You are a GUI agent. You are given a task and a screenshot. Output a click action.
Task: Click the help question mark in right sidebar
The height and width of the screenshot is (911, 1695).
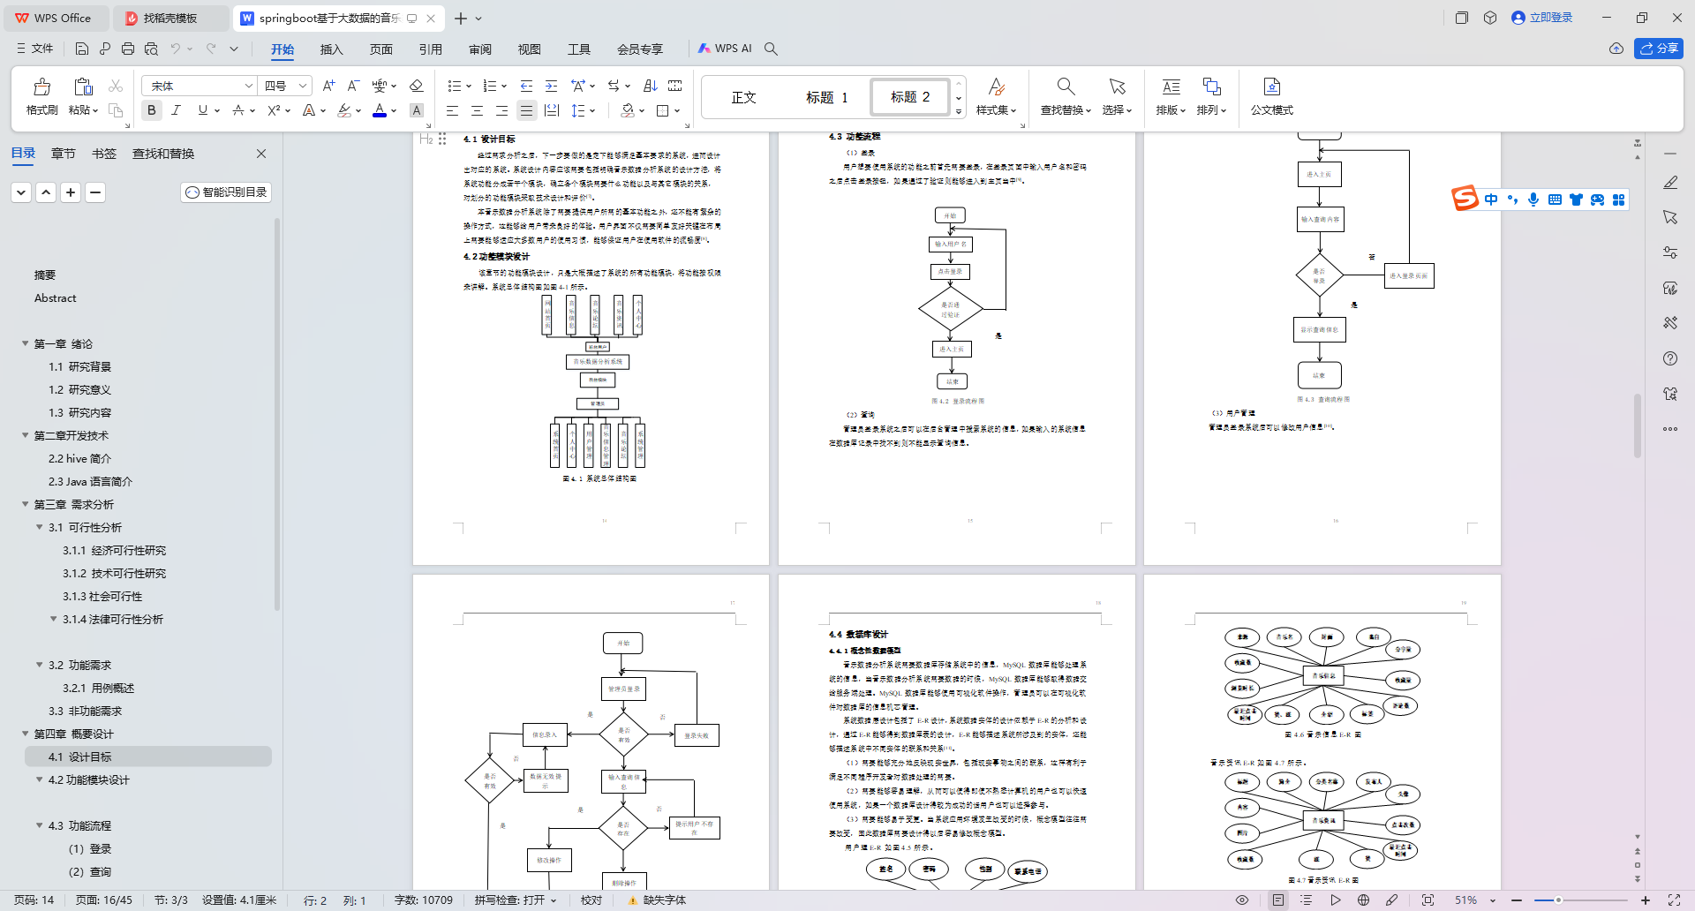(x=1670, y=358)
